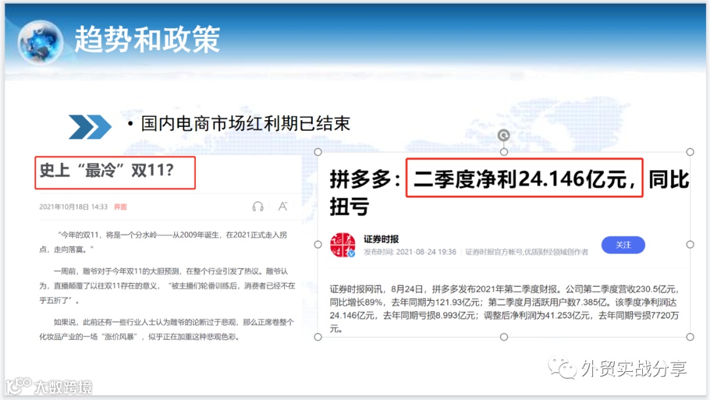Click the bottom-center resize handle of selected image
This screenshot has width=710, height=400.
click(x=504, y=337)
